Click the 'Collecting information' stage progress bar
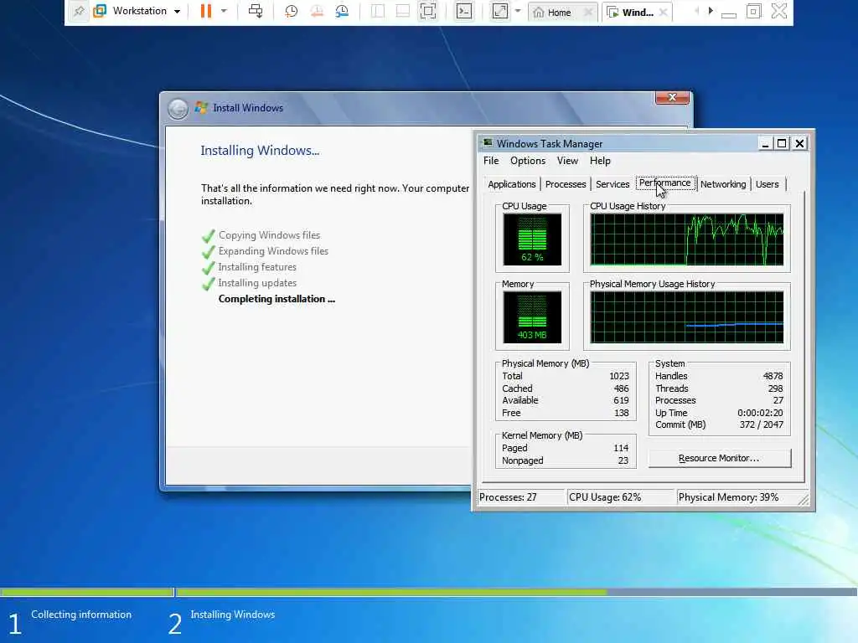The width and height of the screenshot is (858, 643). click(86, 592)
